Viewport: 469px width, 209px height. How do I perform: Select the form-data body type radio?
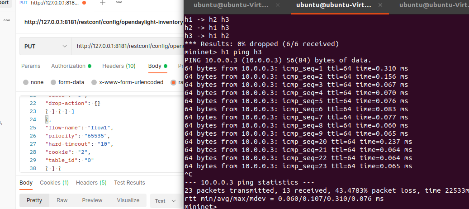coord(53,82)
